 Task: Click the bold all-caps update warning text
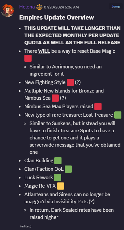[73, 36]
